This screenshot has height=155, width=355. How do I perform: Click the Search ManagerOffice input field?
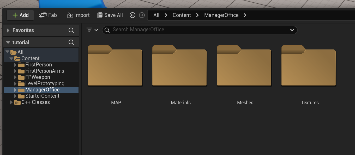(x=200, y=30)
